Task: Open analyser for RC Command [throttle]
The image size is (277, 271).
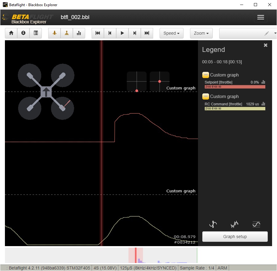Action: 263,104
